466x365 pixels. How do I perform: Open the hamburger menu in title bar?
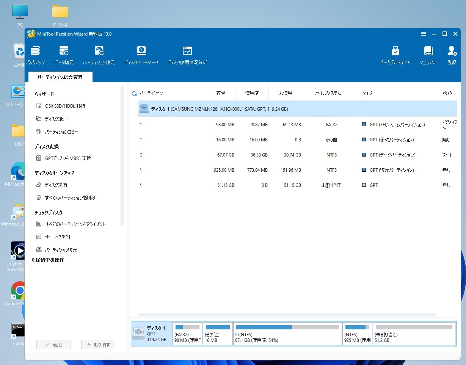[x=424, y=34]
